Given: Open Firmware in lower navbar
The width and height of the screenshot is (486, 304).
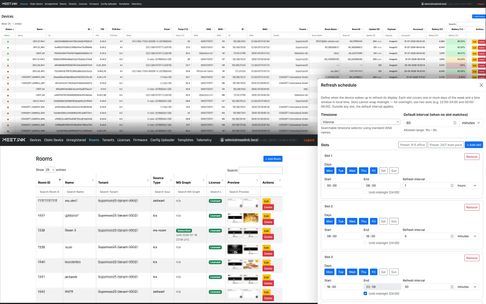Looking at the screenshot, I should (140, 140).
